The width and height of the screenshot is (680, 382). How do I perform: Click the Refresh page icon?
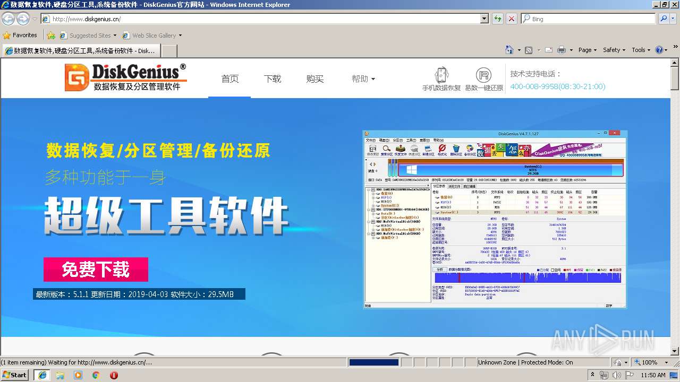click(x=498, y=19)
